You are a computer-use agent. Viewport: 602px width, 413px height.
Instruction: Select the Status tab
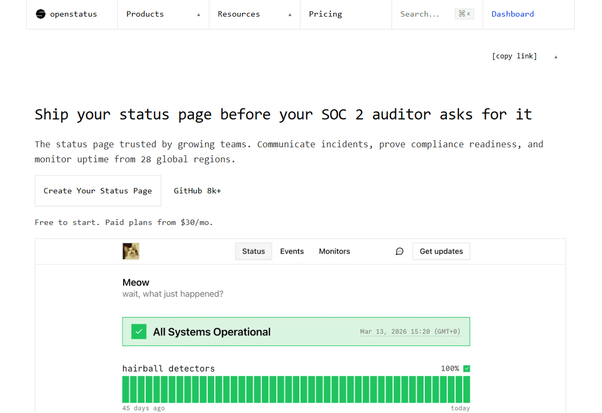click(253, 251)
